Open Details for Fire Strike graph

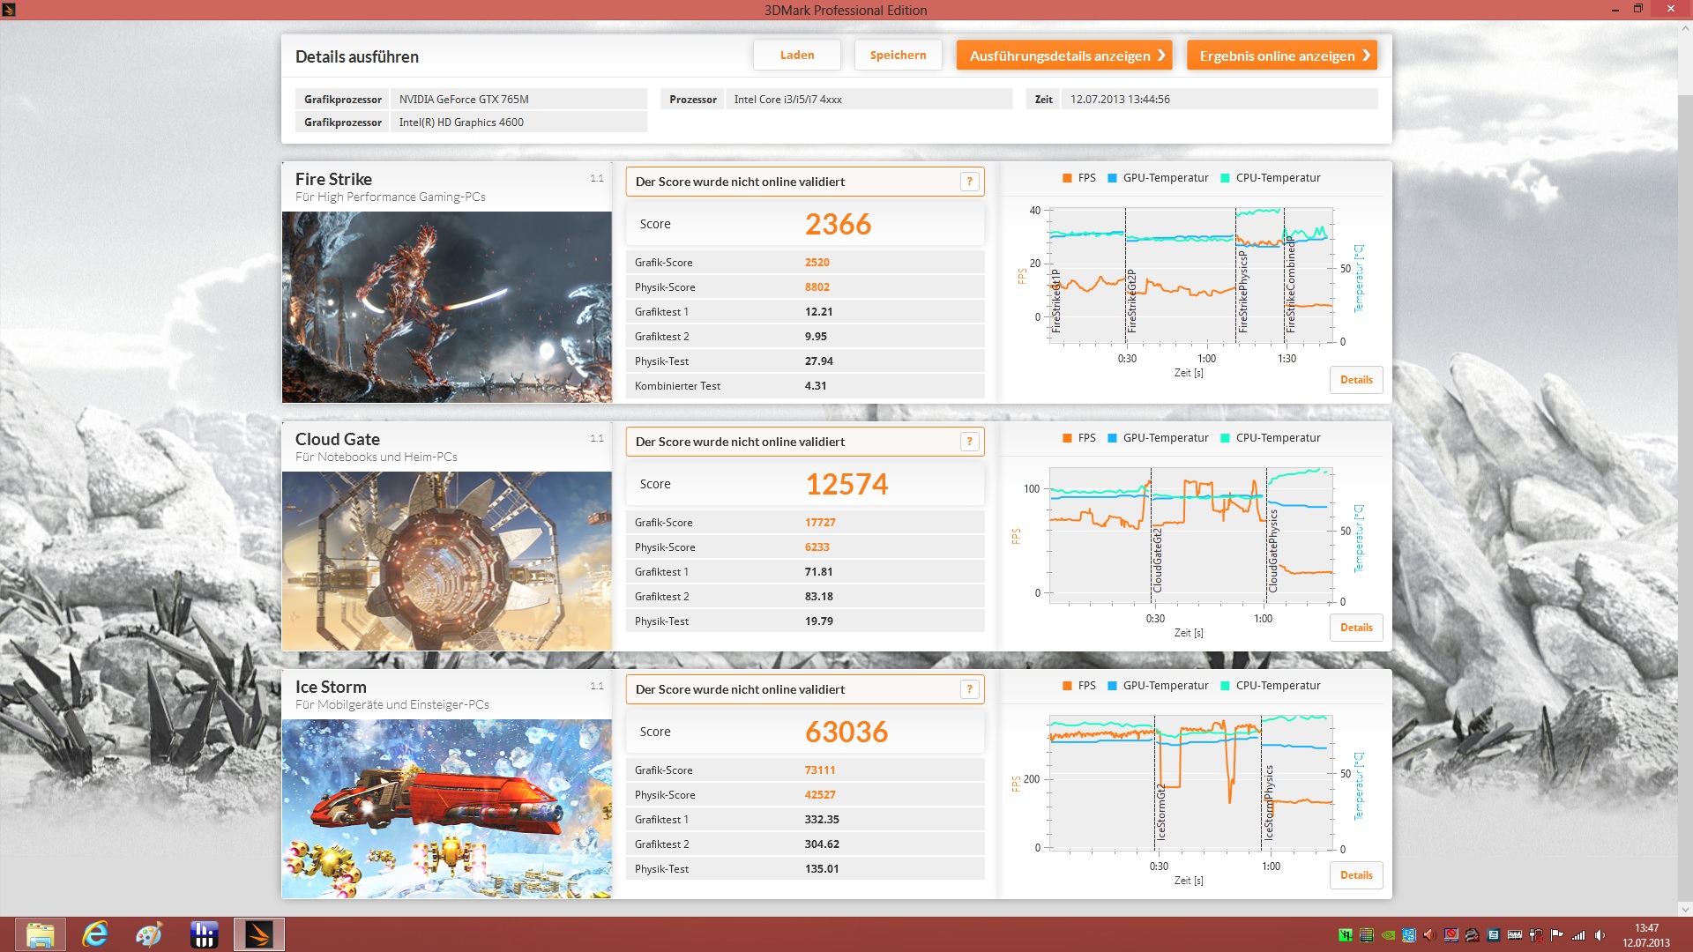[x=1355, y=380]
